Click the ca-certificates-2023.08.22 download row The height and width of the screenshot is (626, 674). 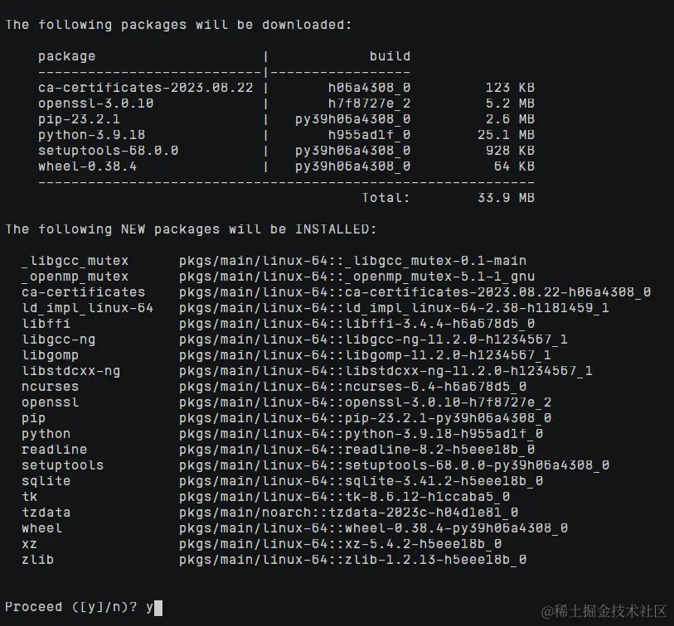coord(286,88)
